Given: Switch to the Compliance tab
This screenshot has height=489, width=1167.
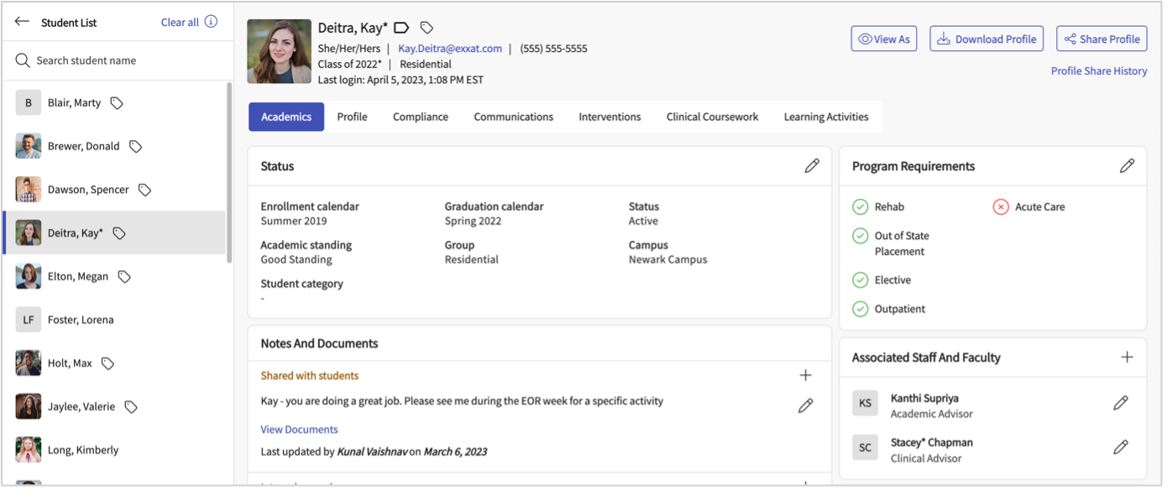Looking at the screenshot, I should pyautogui.click(x=420, y=117).
